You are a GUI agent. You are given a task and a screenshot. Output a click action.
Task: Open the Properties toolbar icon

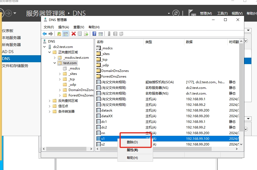pos(80,34)
